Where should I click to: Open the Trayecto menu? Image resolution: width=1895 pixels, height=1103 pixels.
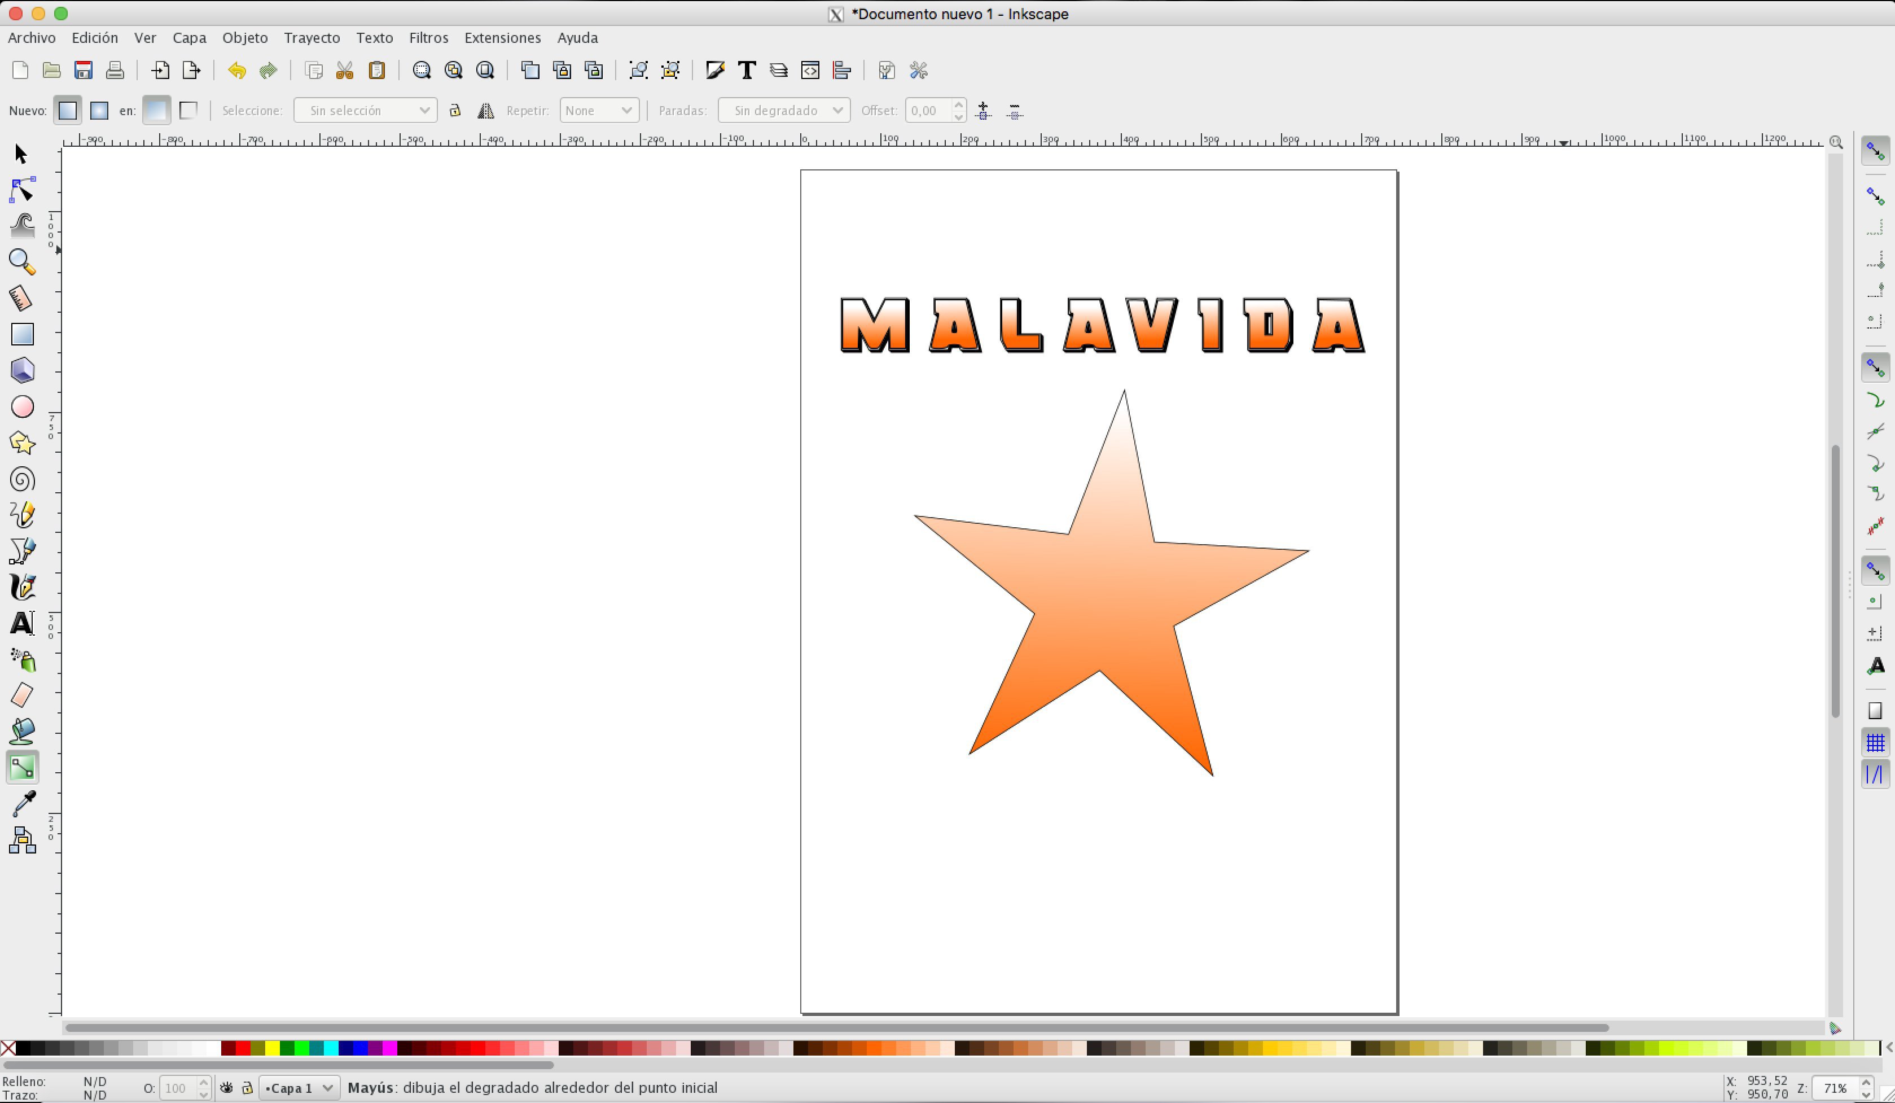click(312, 38)
